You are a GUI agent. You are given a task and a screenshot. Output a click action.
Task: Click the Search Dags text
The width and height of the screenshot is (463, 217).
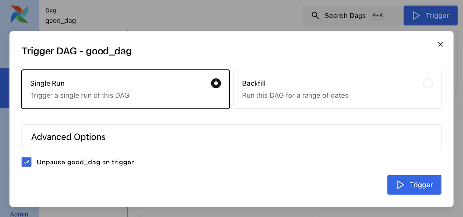[x=345, y=16]
